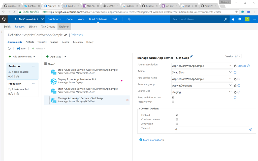Click the Save button
This screenshot has width=258, height=161.
point(21,48)
